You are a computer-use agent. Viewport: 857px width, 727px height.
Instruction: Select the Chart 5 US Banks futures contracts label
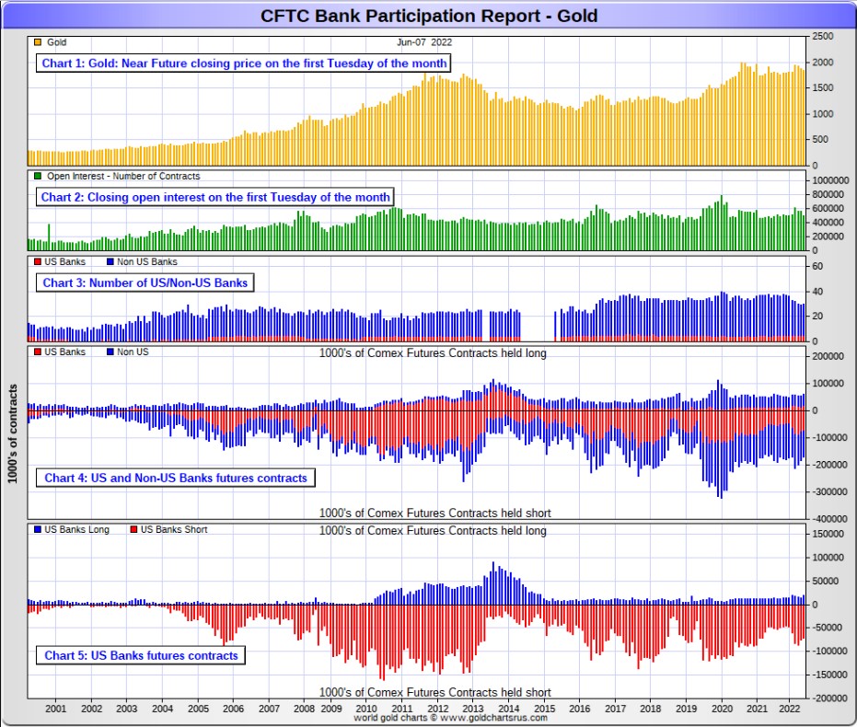[x=142, y=656]
